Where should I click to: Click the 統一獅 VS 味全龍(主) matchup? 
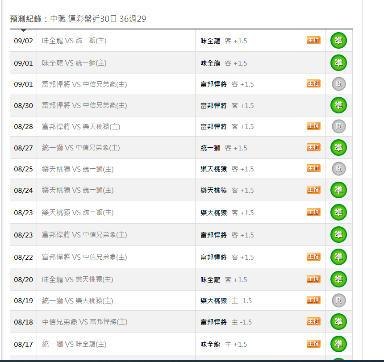click(74, 345)
